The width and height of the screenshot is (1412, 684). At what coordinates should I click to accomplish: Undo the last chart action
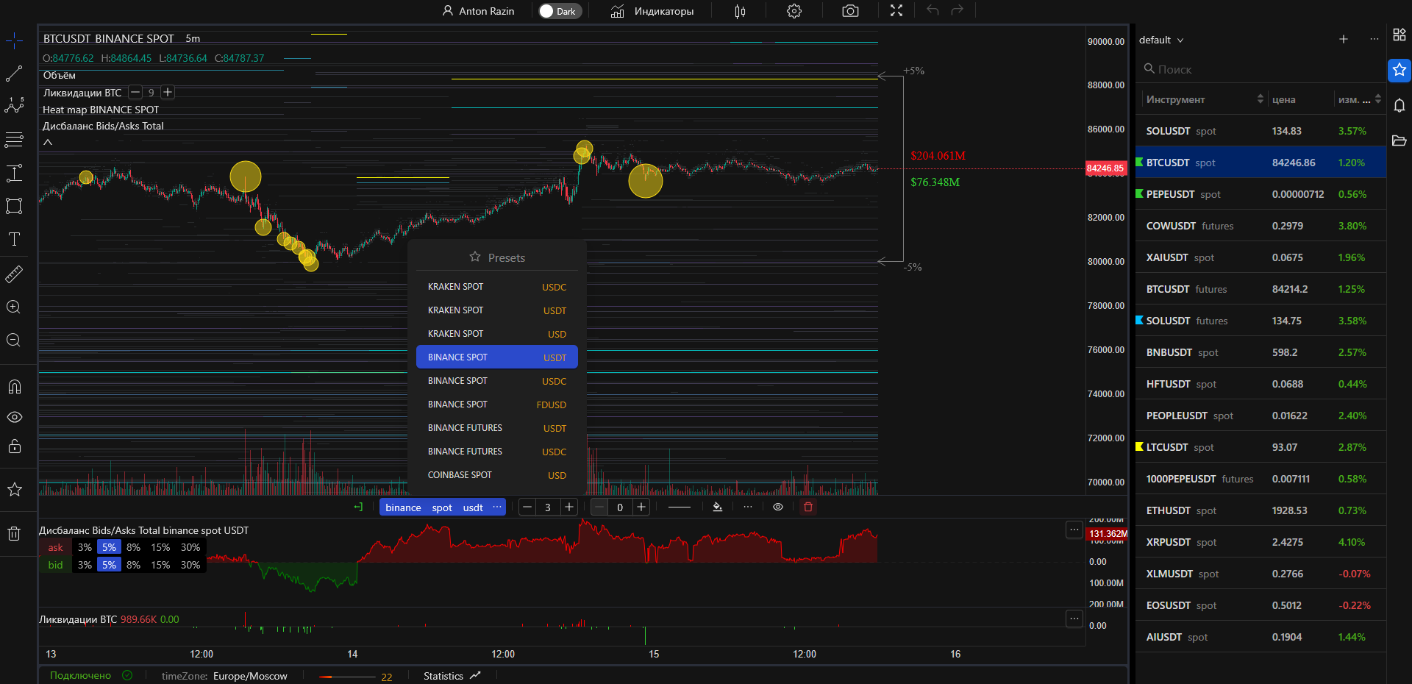933,10
